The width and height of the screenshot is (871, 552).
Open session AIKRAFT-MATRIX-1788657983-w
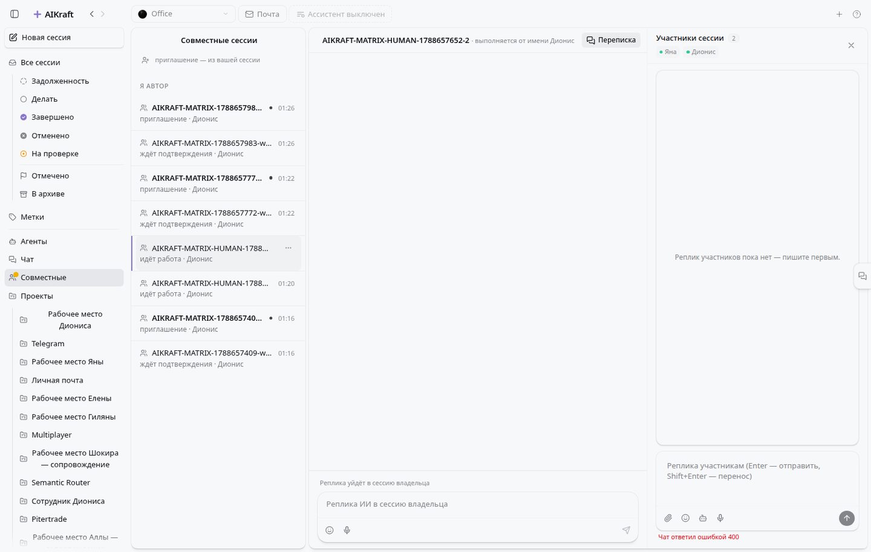click(218, 148)
